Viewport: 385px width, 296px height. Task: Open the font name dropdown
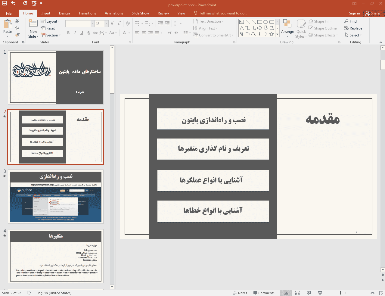coord(93,23)
